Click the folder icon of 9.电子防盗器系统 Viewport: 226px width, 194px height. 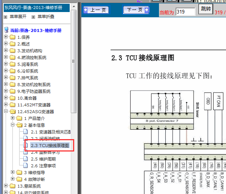12,91
